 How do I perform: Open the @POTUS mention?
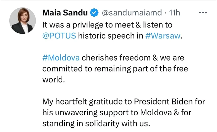(x=59, y=36)
